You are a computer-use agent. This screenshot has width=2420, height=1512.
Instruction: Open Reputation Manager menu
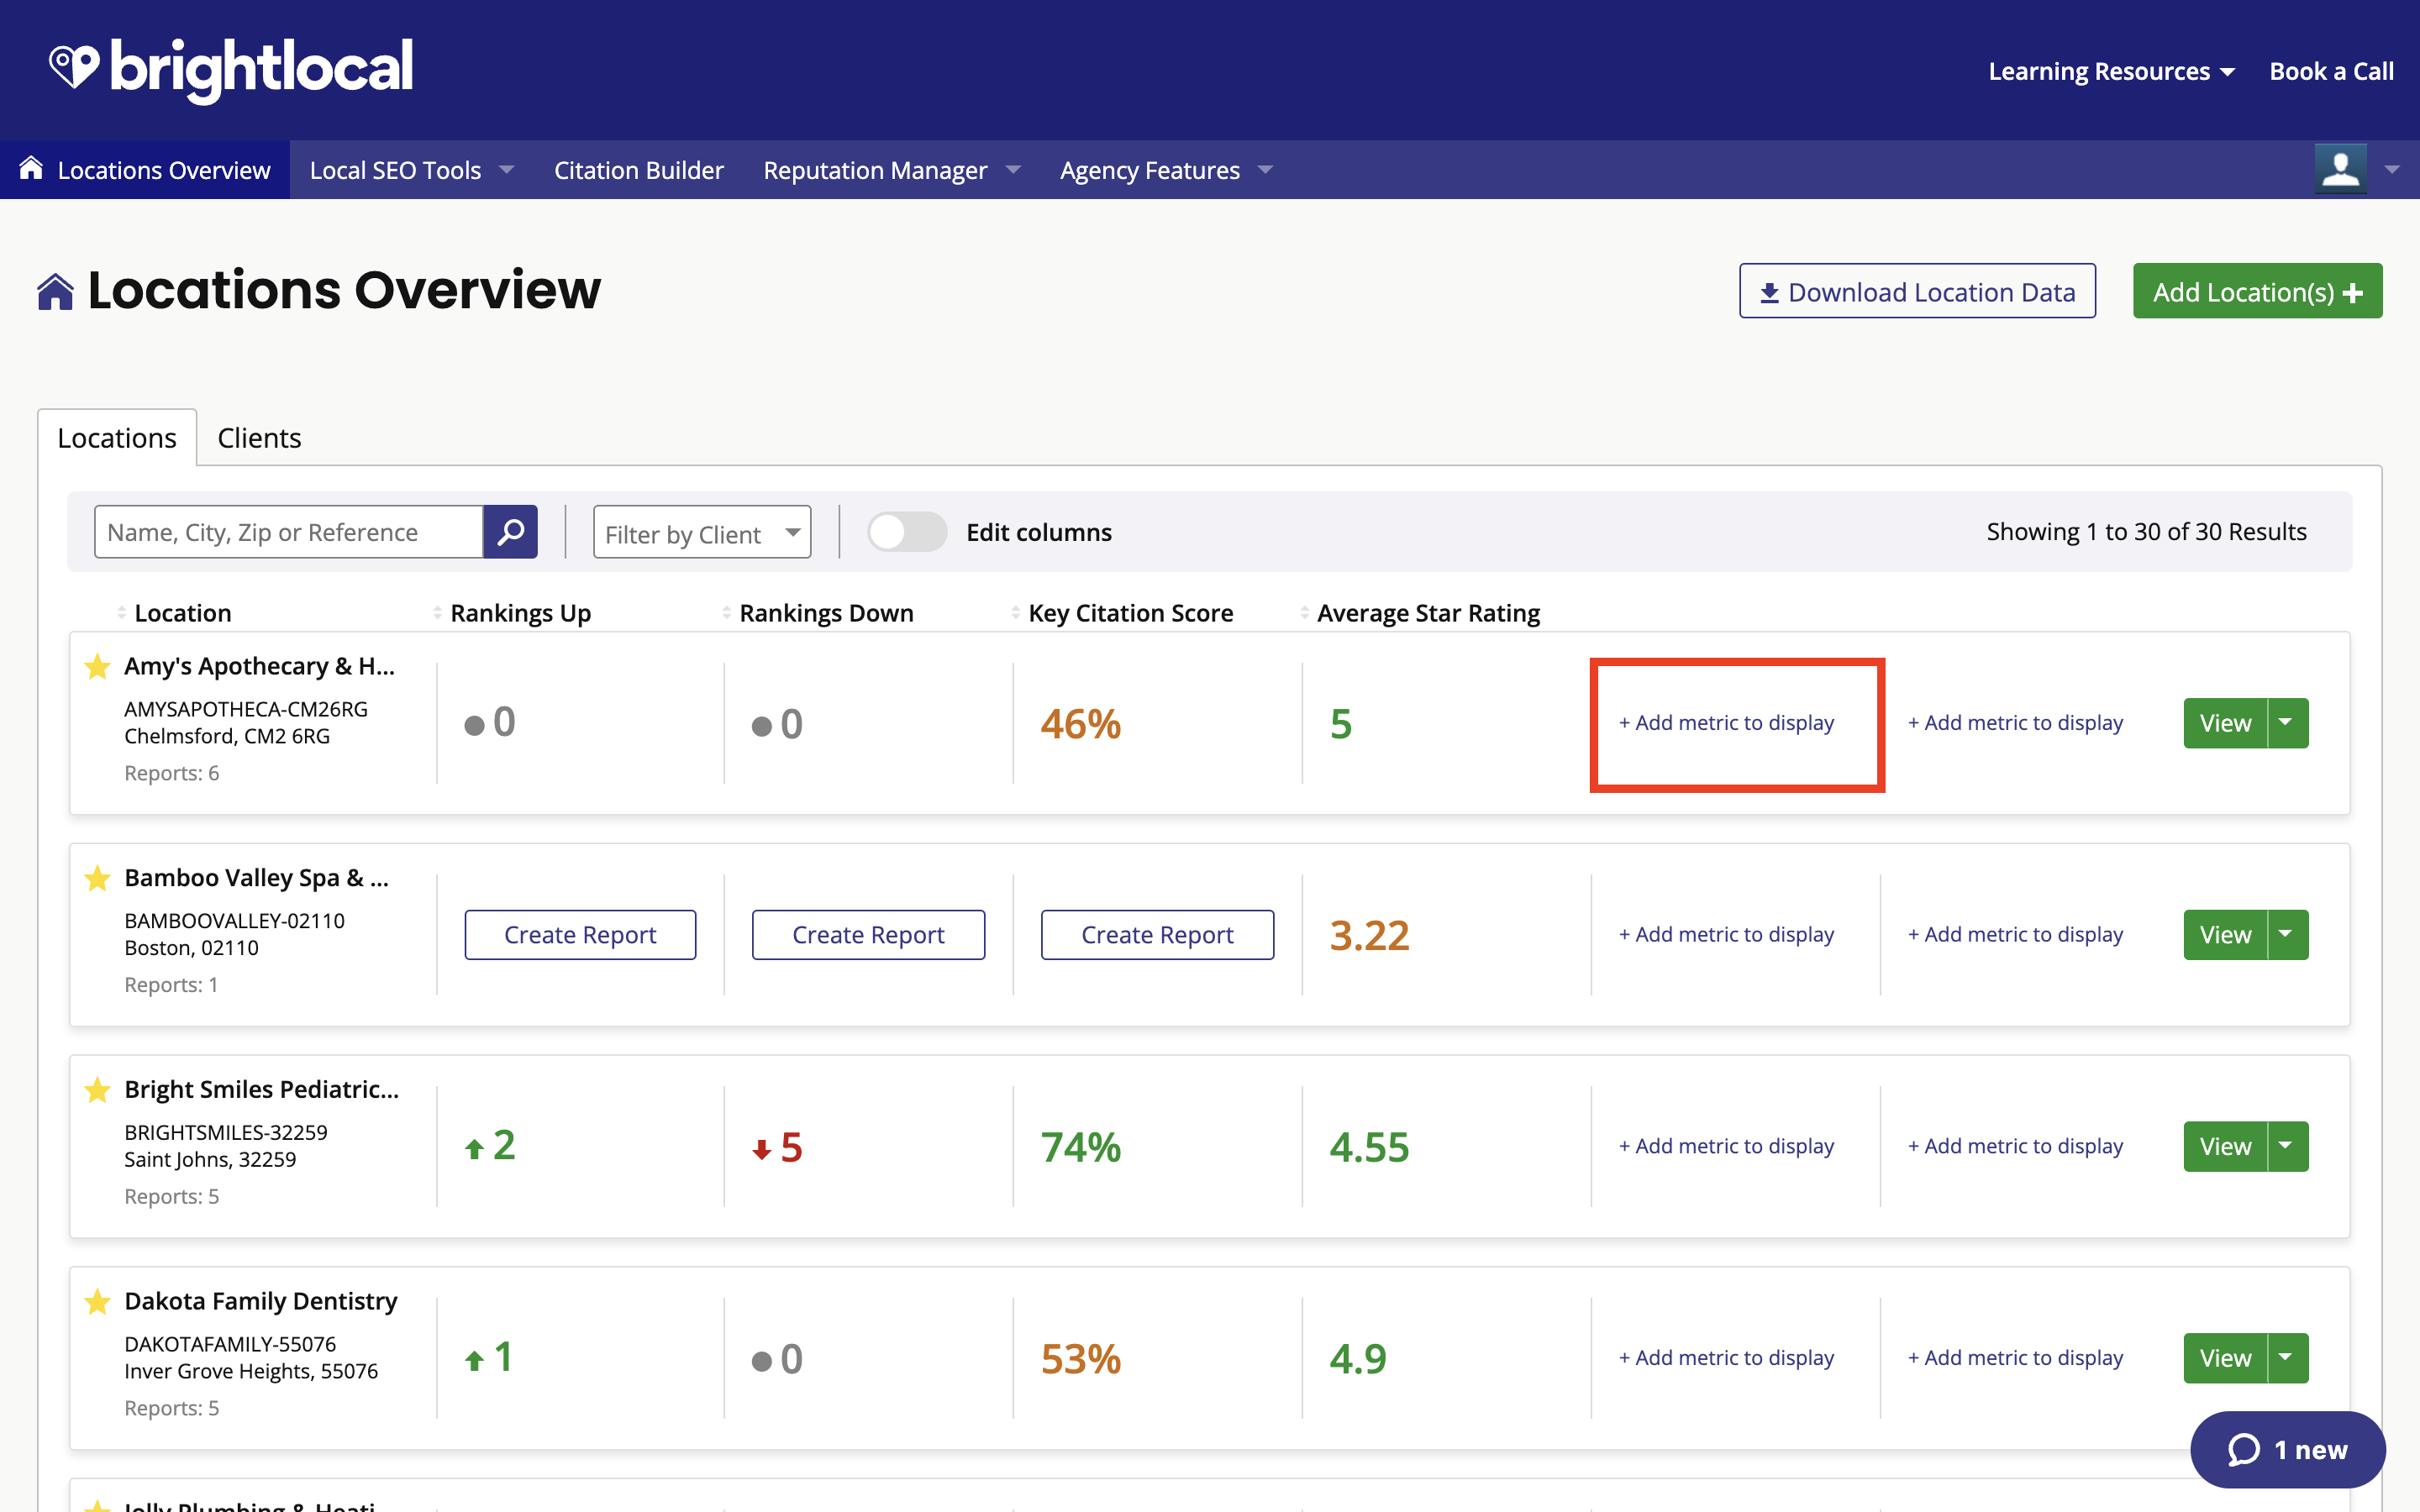click(892, 170)
